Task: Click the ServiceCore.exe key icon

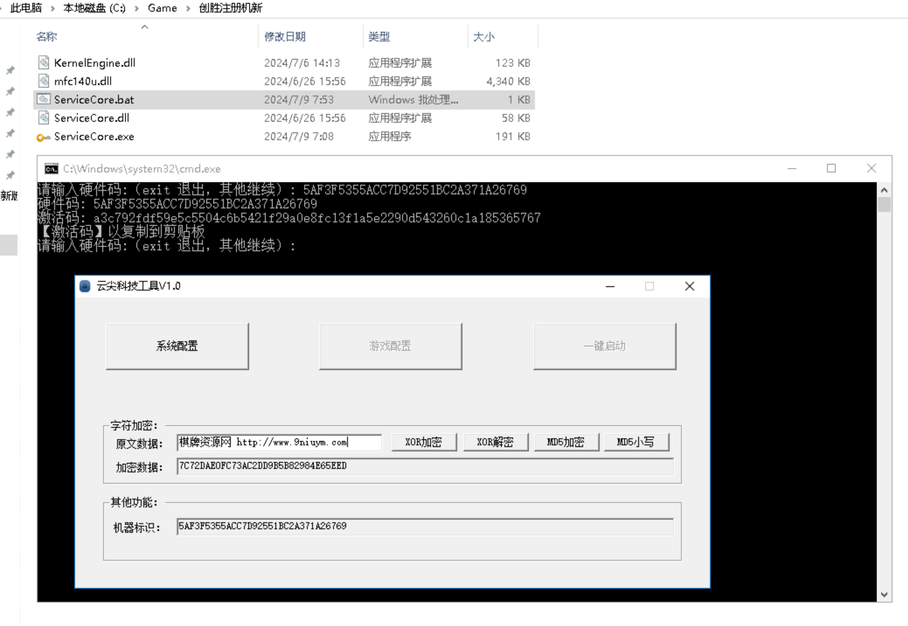Action: coord(44,137)
